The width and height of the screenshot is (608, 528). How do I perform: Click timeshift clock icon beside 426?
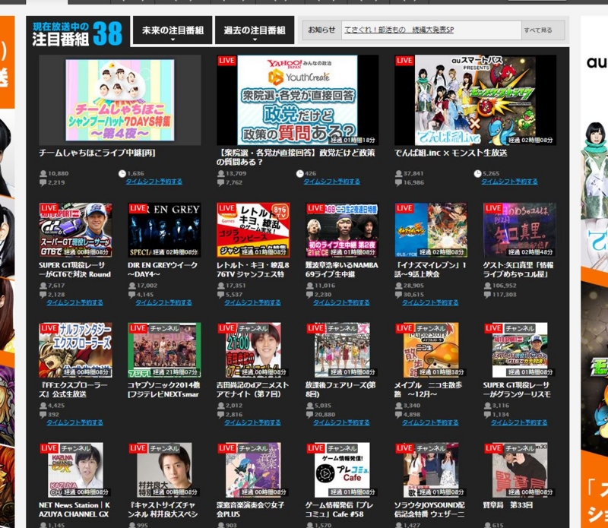click(299, 173)
